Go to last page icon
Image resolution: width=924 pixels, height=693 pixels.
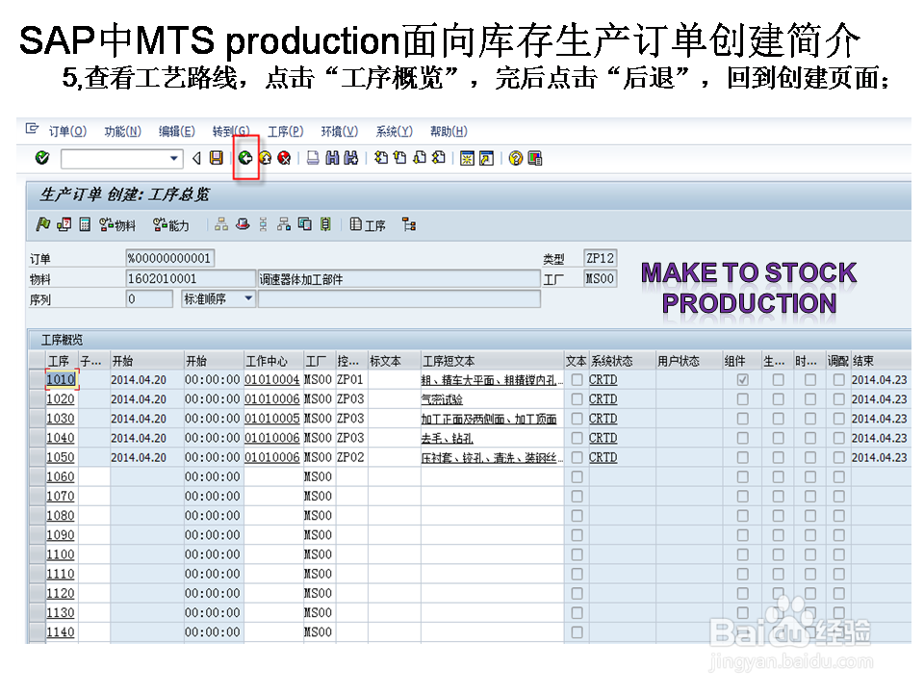click(439, 158)
